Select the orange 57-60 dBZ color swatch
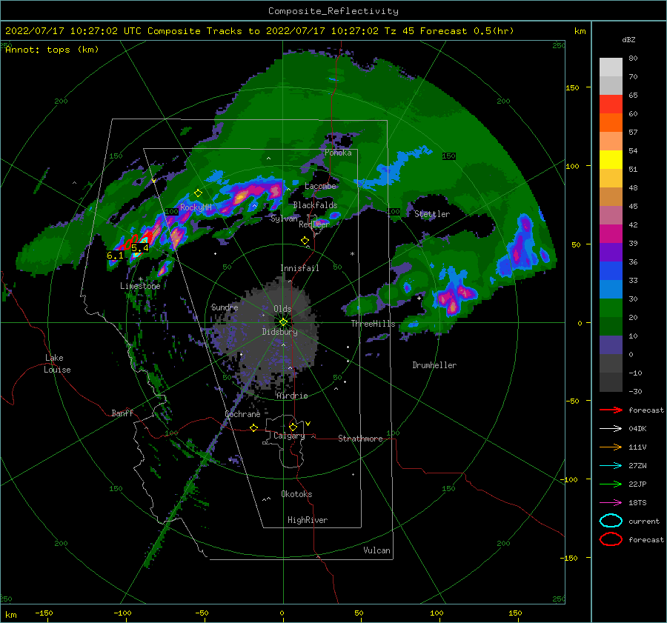The height and width of the screenshot is (623, 667). 611,123
